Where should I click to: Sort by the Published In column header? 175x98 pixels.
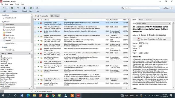(x=114, y=20)
